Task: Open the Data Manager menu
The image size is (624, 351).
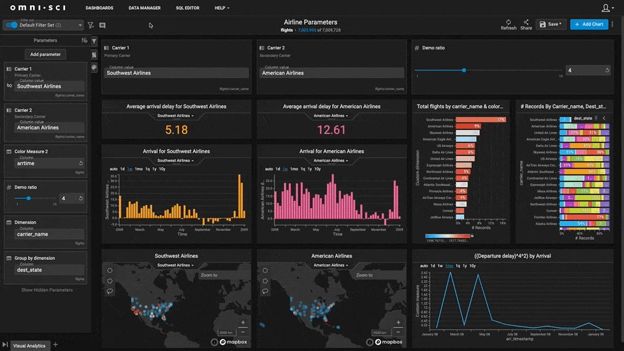Action: (144, 8)
